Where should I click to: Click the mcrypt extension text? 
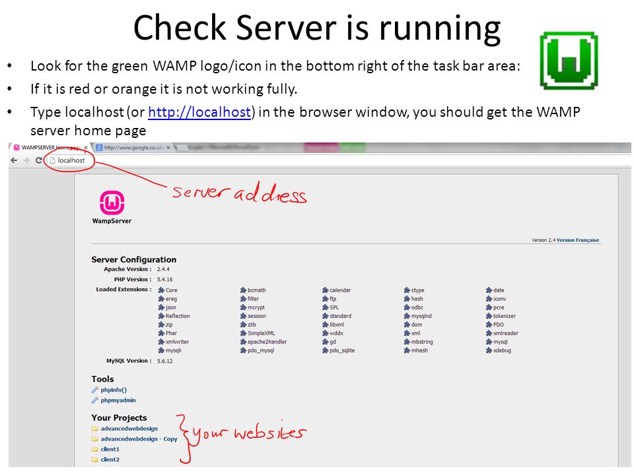(x=256, y=307)
